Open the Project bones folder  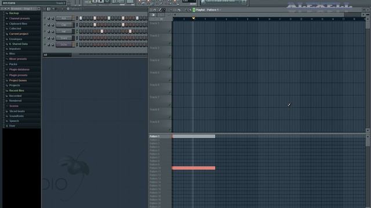coord(18,80)
